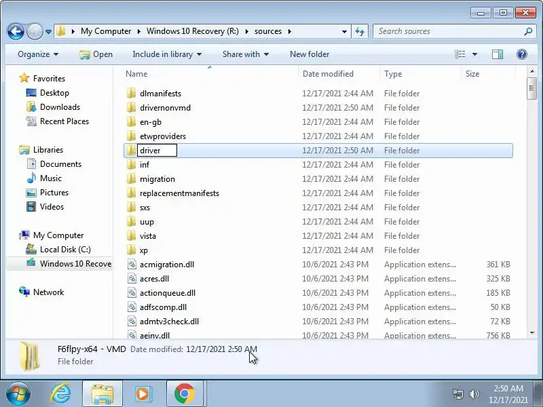Click the Forward navigation arrow

(35, 31)
